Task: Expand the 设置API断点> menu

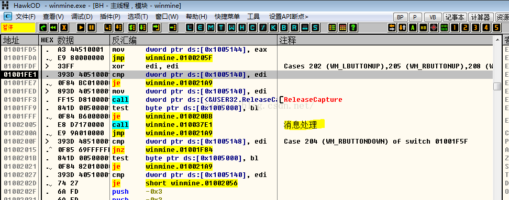Action: [x=289, y=17]
